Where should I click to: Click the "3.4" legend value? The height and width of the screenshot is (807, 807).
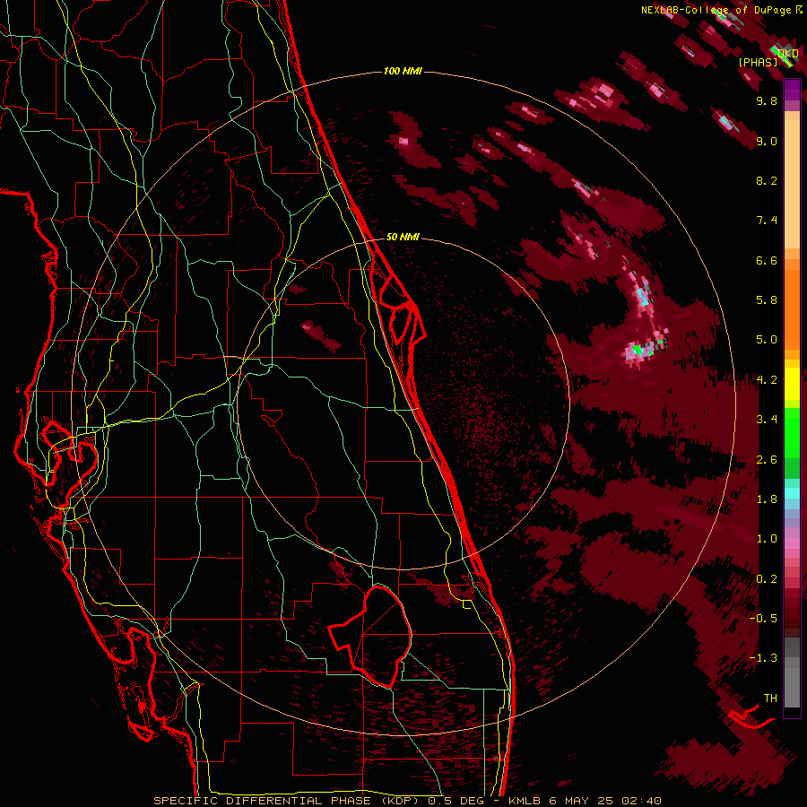[767, 420]
